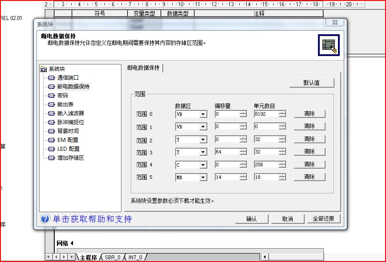Click 单击获取帮助和支持 help link
The height and width of the screenshot is (262, 386).
(92, 219)
